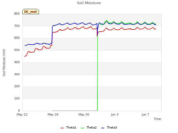Click the Soil Moisture (mV) axis title
Image resolution: width=178 pixels, height=133 pixels.
pyautogui.click(x=4, y=63)
